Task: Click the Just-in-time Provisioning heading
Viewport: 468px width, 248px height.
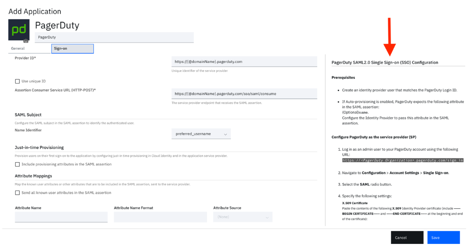Action: tap(39, 148)
